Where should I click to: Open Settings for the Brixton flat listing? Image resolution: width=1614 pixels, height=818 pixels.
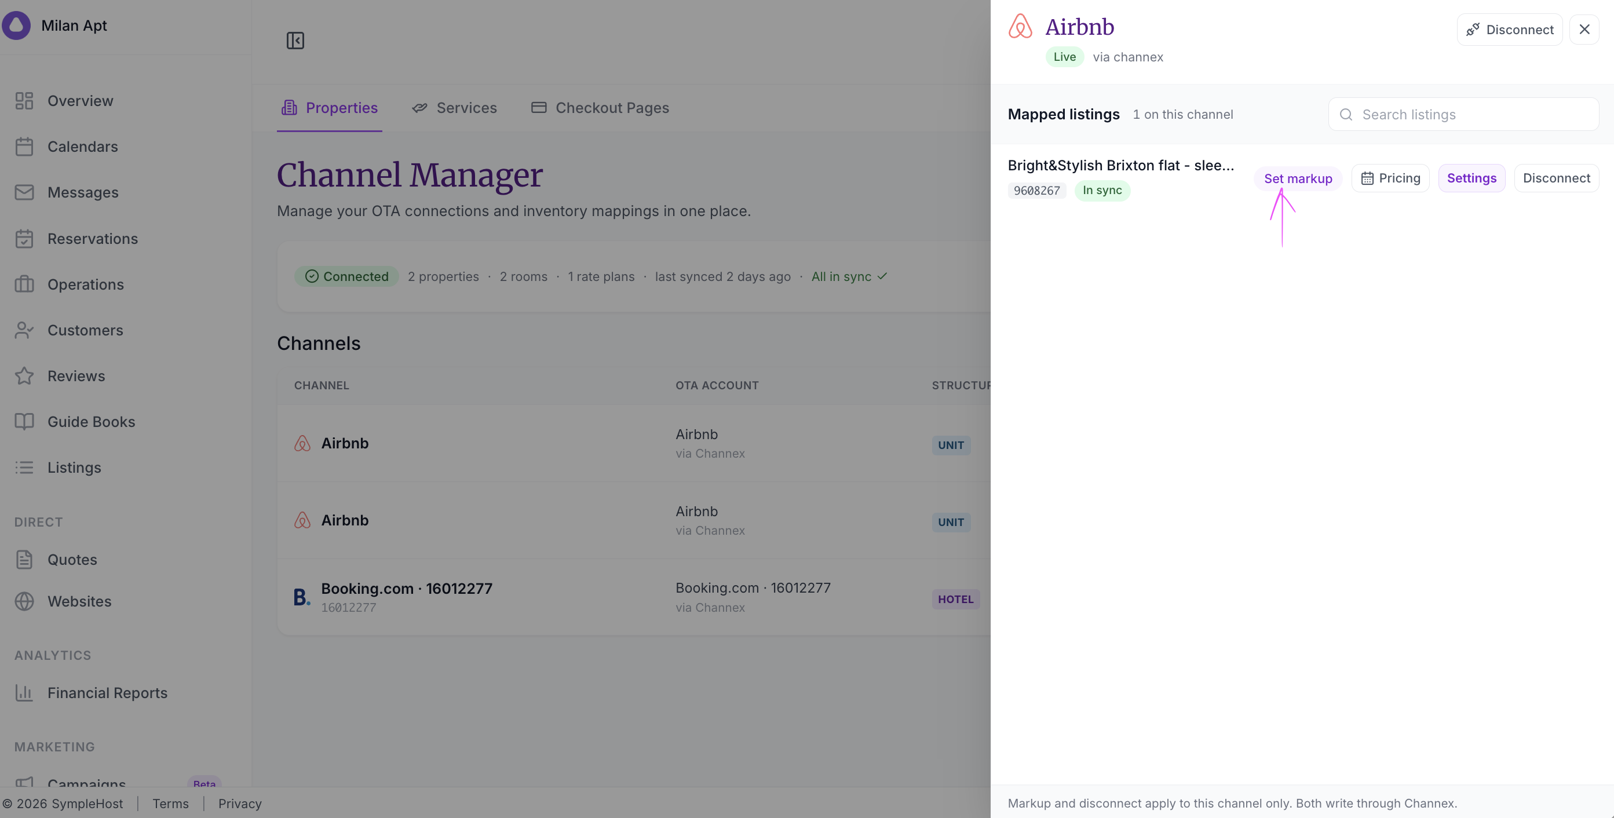coord(1471,178)
